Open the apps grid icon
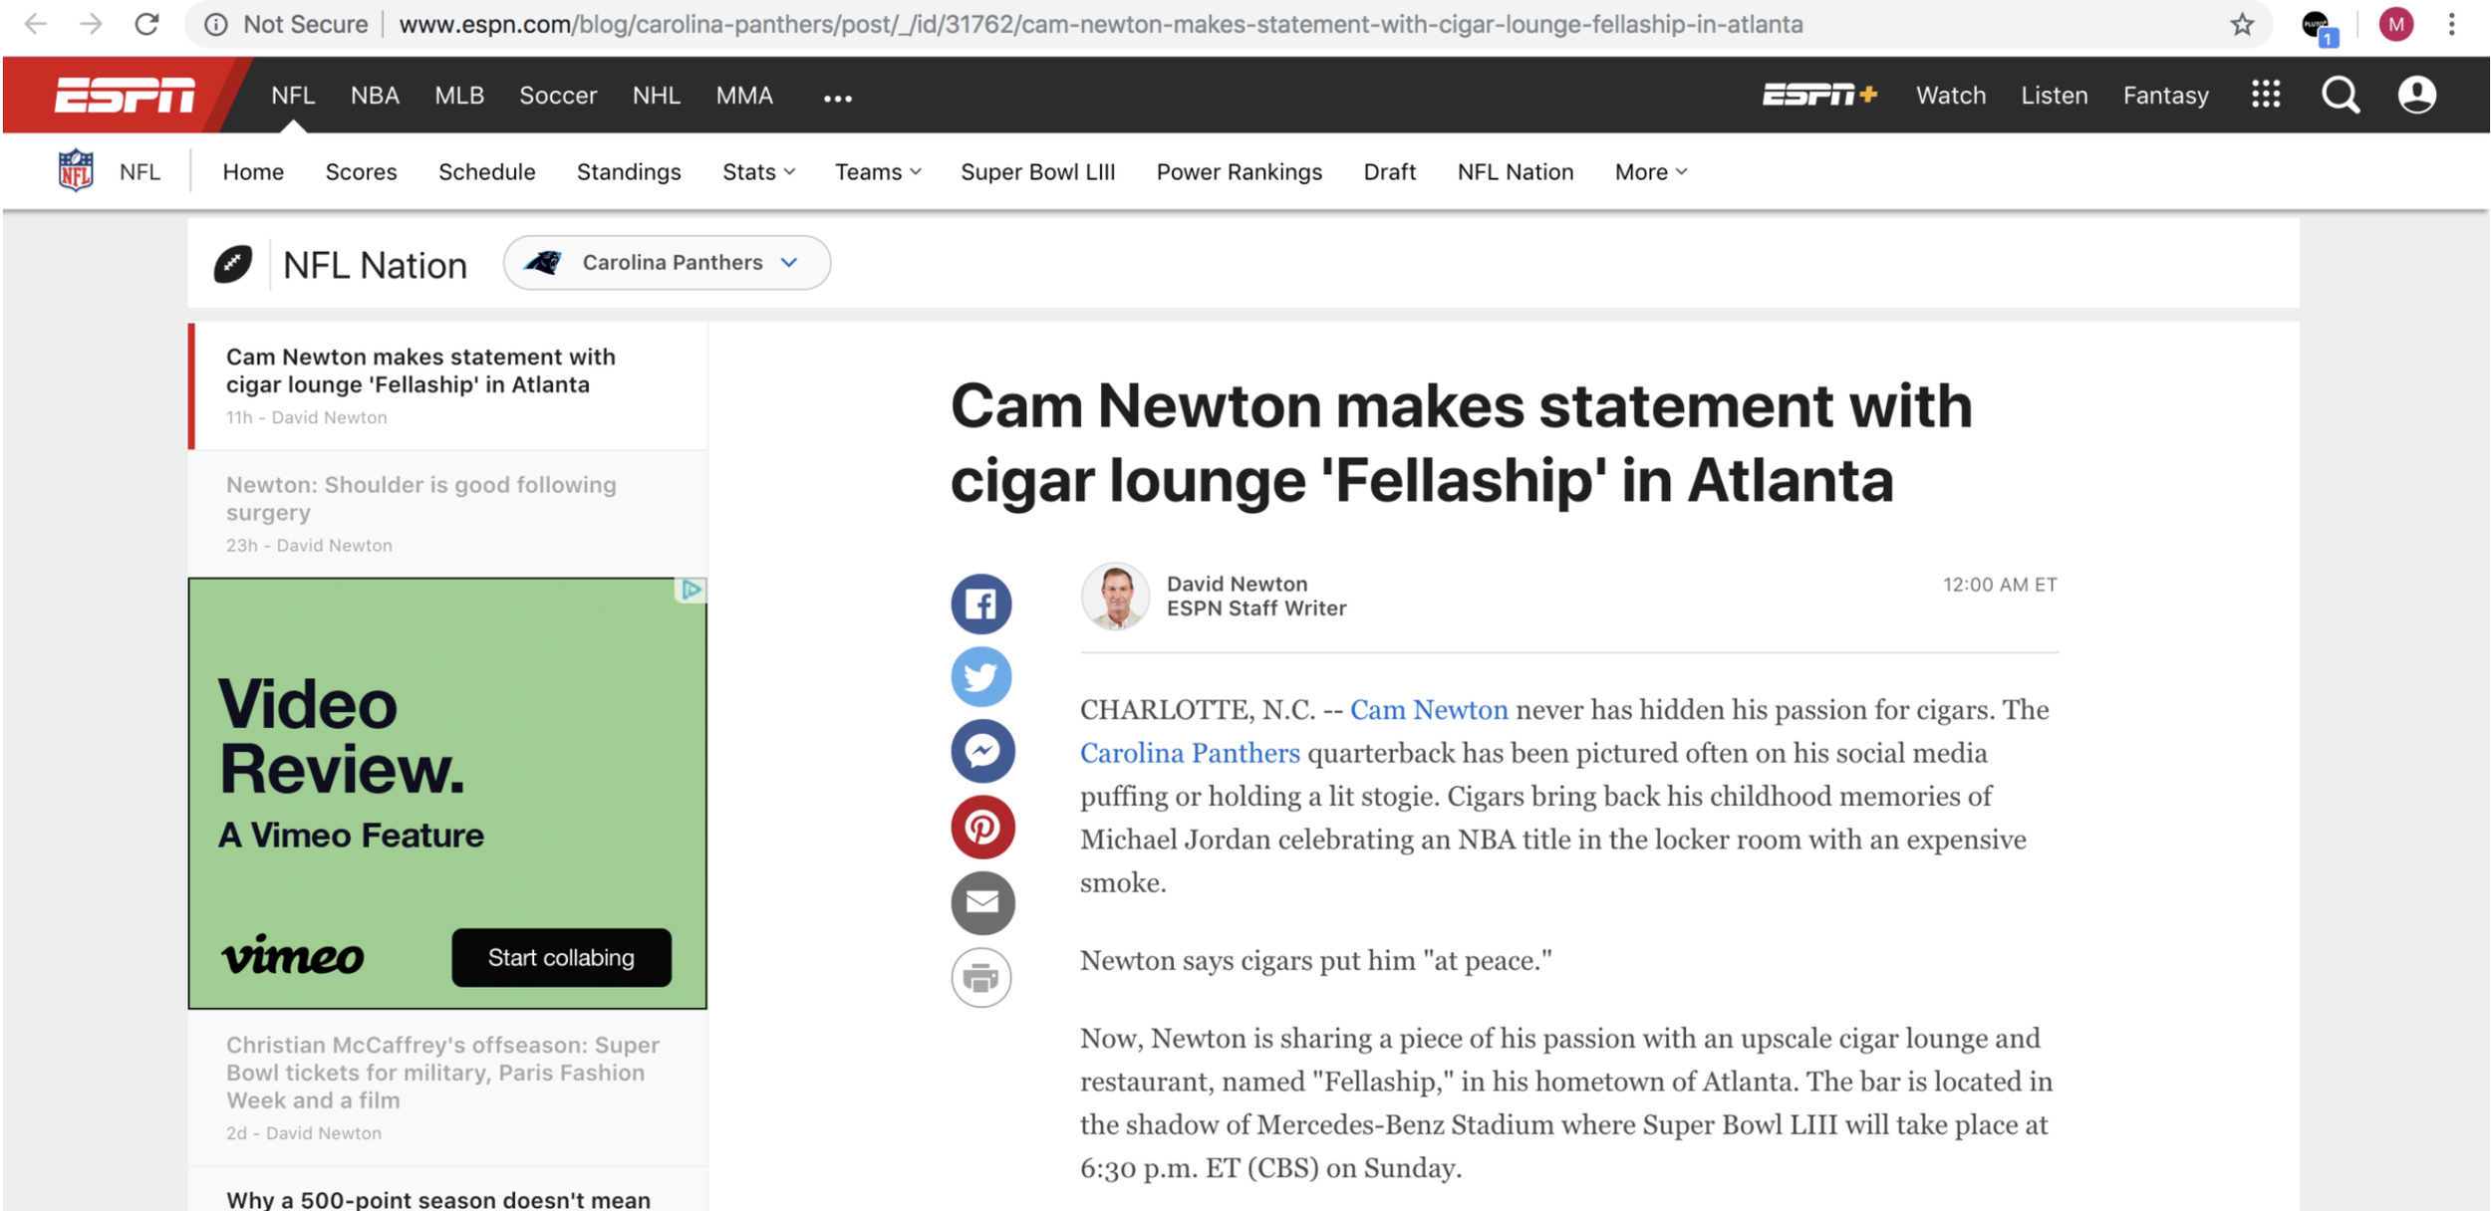This screenshot has width=2491, height=1211. point(2266,95)
